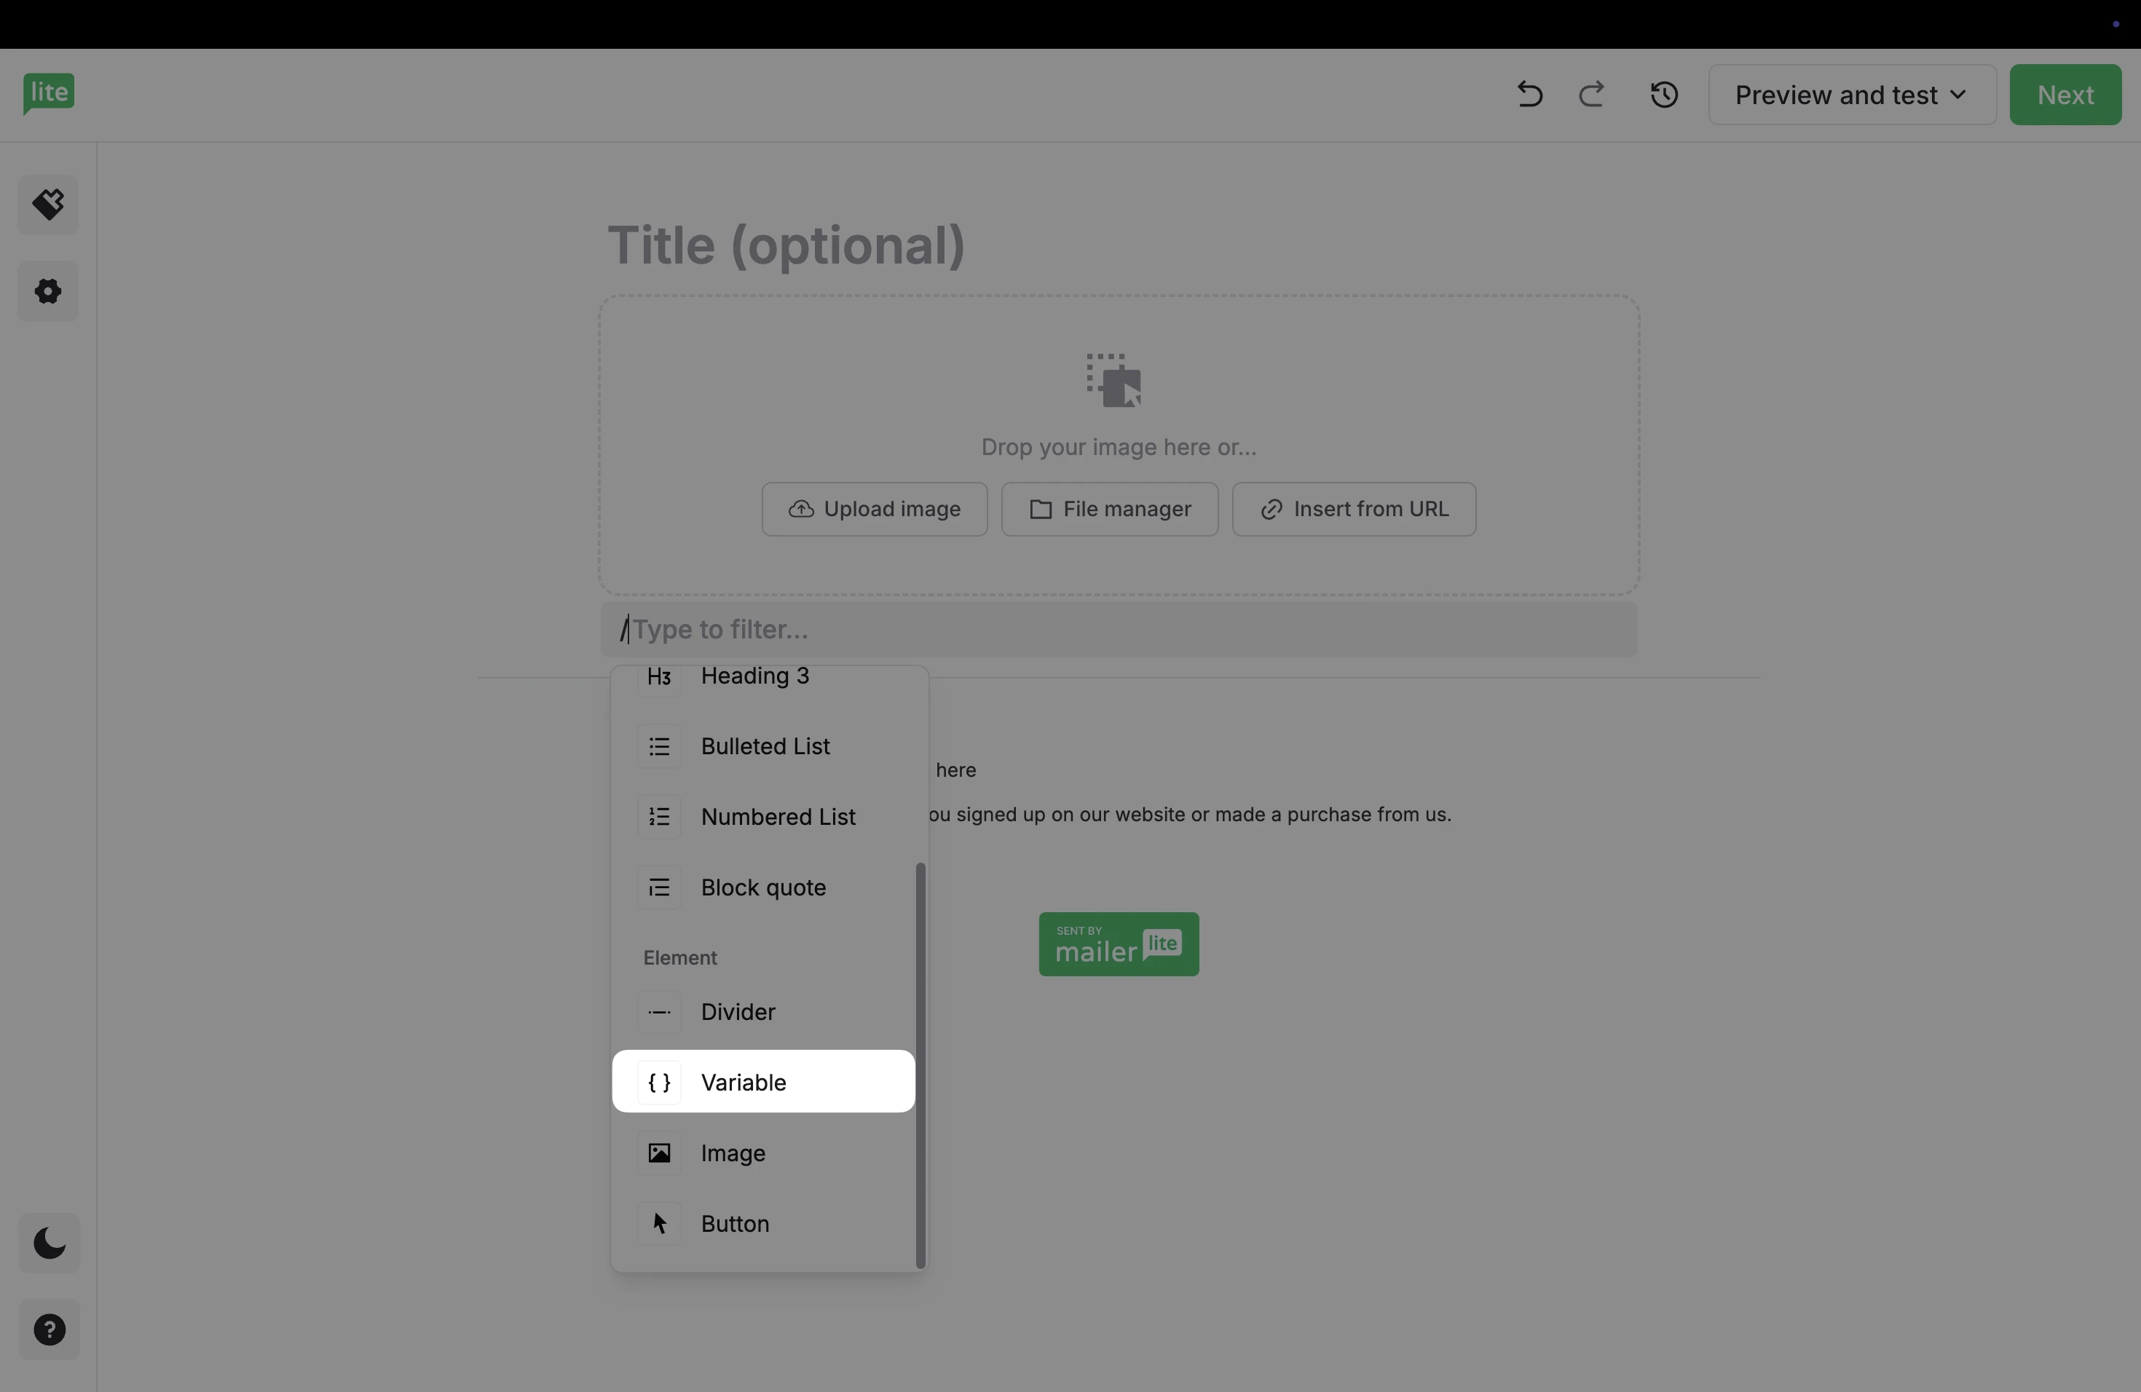Open version history clock icon
This screenshot has width=2141, height=1392.
pos(1663,95)
